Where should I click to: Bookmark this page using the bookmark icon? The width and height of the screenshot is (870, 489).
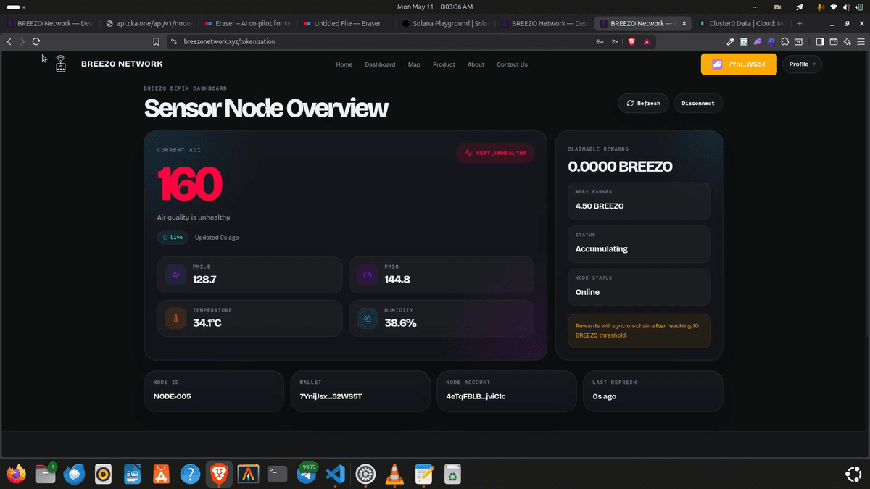point(157,41)
